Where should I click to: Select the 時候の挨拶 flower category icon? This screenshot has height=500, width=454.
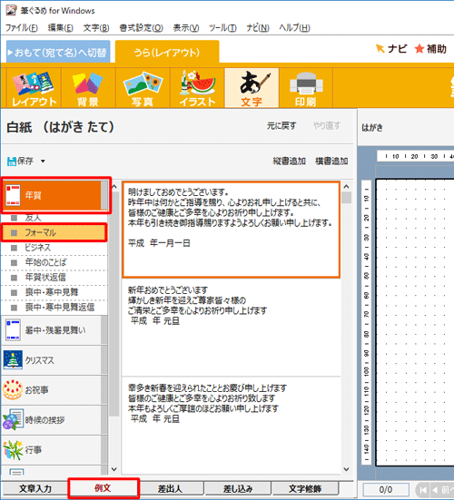click(13, 419)
